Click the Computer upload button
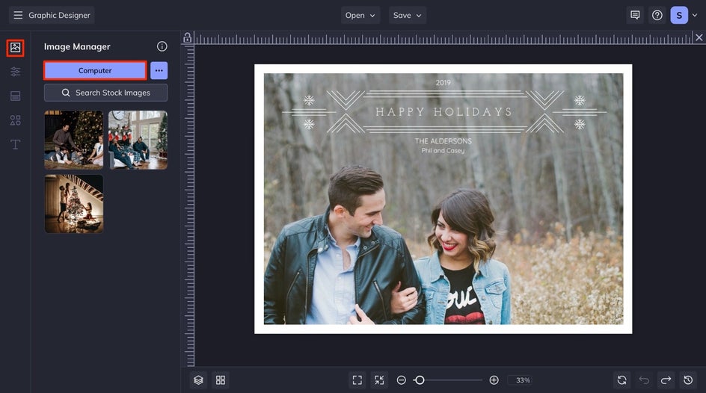The height and width of the screenshot is (393, 706). click(95, 70)
